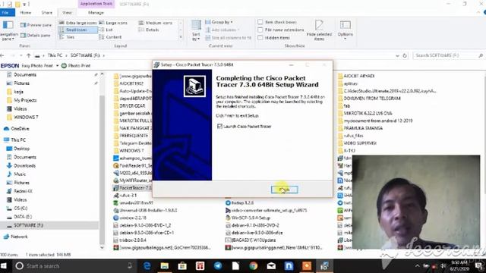Screen dimensions: 486x273
Task: Click taskbar search box
Action: point(74,265)
